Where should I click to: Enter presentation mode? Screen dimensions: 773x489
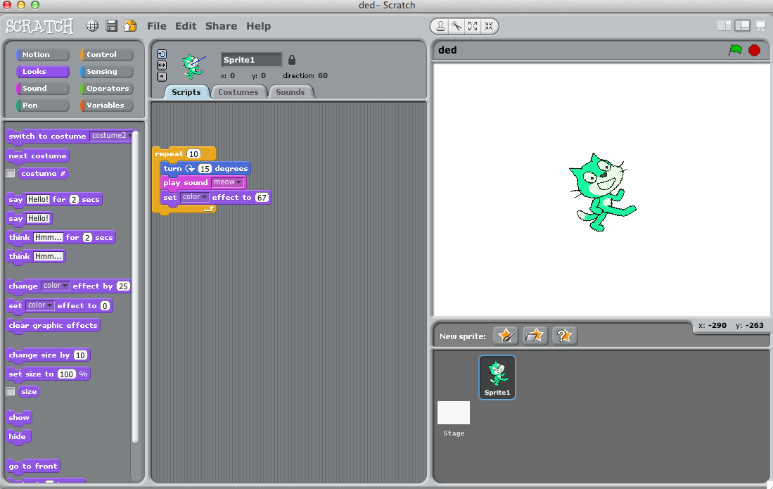(760, 26)
